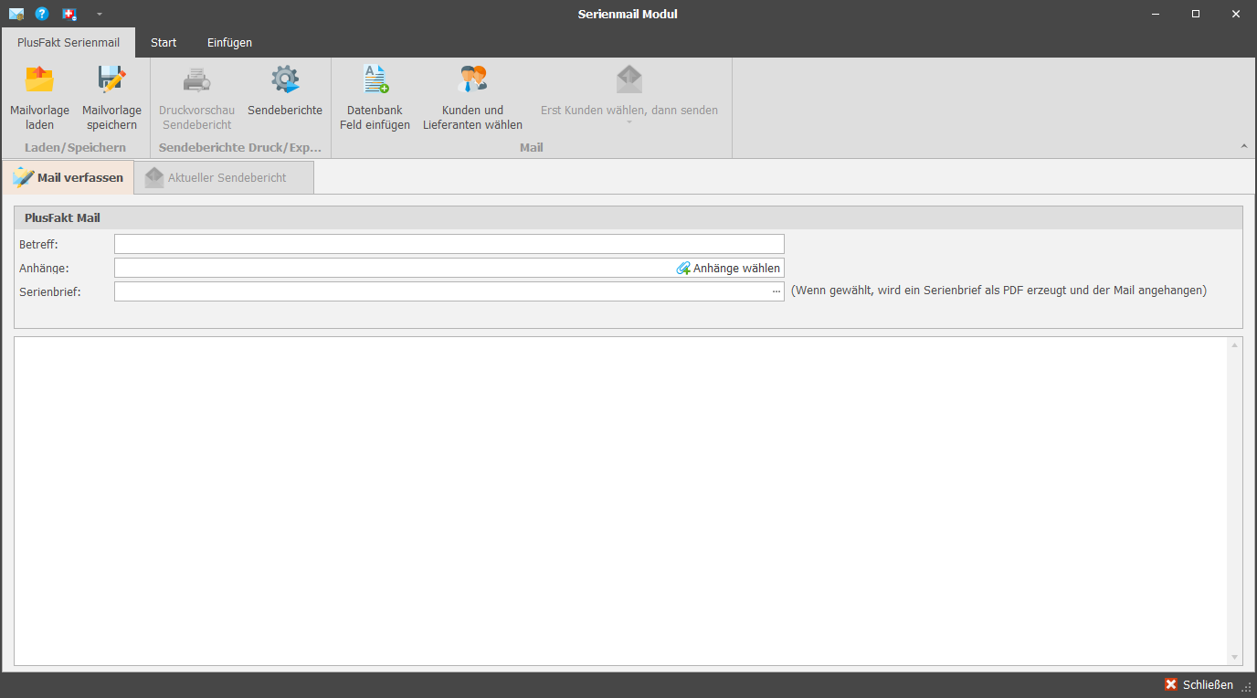
Task: Click into the Betreff input field
Action: point(449,244)
